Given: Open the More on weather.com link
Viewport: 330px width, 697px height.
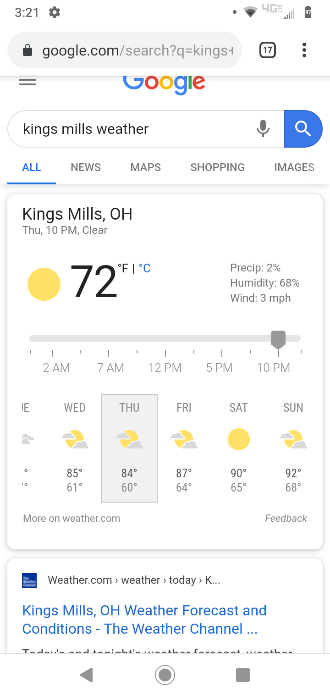Looking at the screenshot, I should coord(71,518).
